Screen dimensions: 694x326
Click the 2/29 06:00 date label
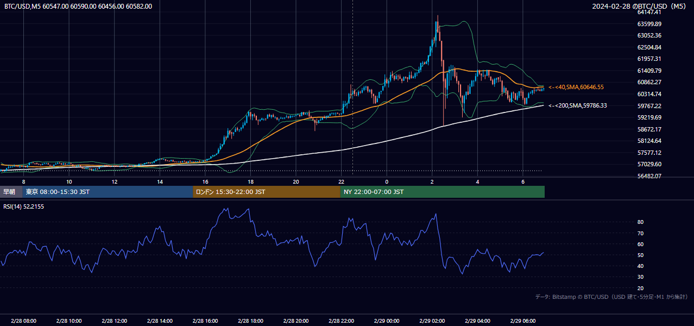click(523, 321)
